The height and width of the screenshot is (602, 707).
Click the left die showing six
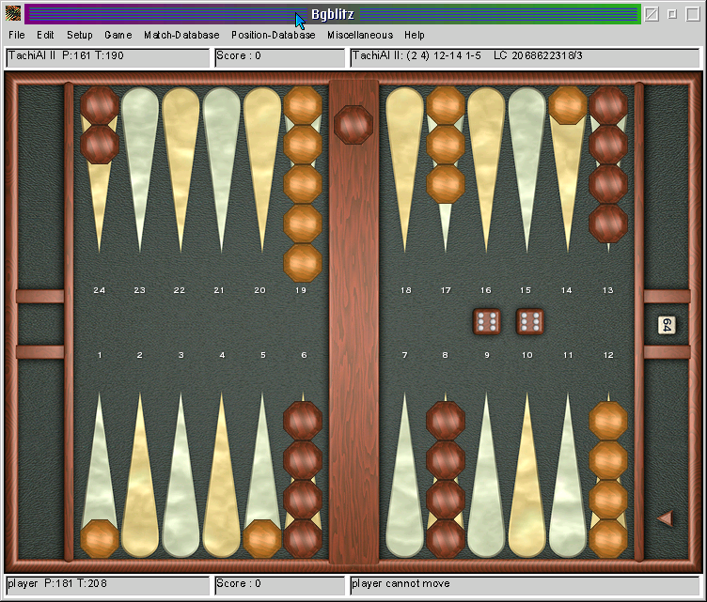coord(486,322)
